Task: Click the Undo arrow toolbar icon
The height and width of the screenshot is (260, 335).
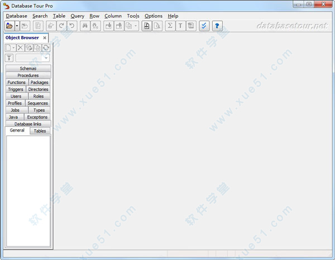Action: [x=72, y=26]
